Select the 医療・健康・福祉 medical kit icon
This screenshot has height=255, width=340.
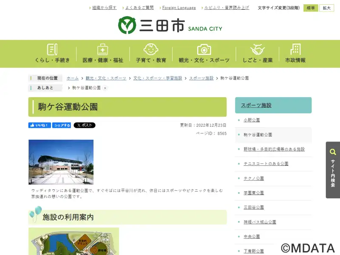[x=102, y=49]
